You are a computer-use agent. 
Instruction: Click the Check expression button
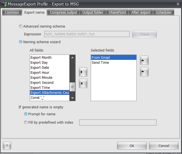144,34
